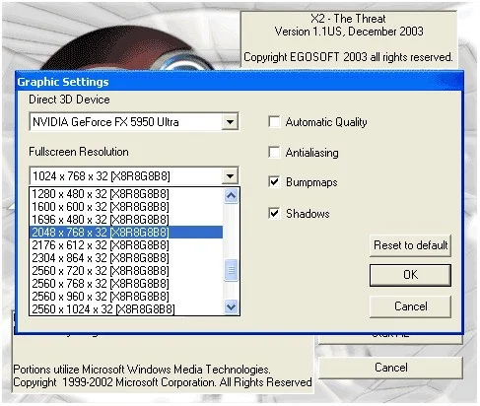Uncheck the Bumpmaps checkbox

coord(274,182)
